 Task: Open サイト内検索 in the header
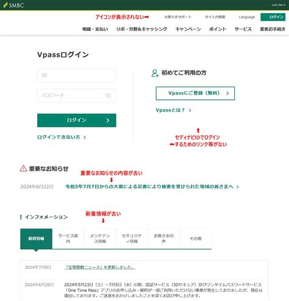pos(215,17)
